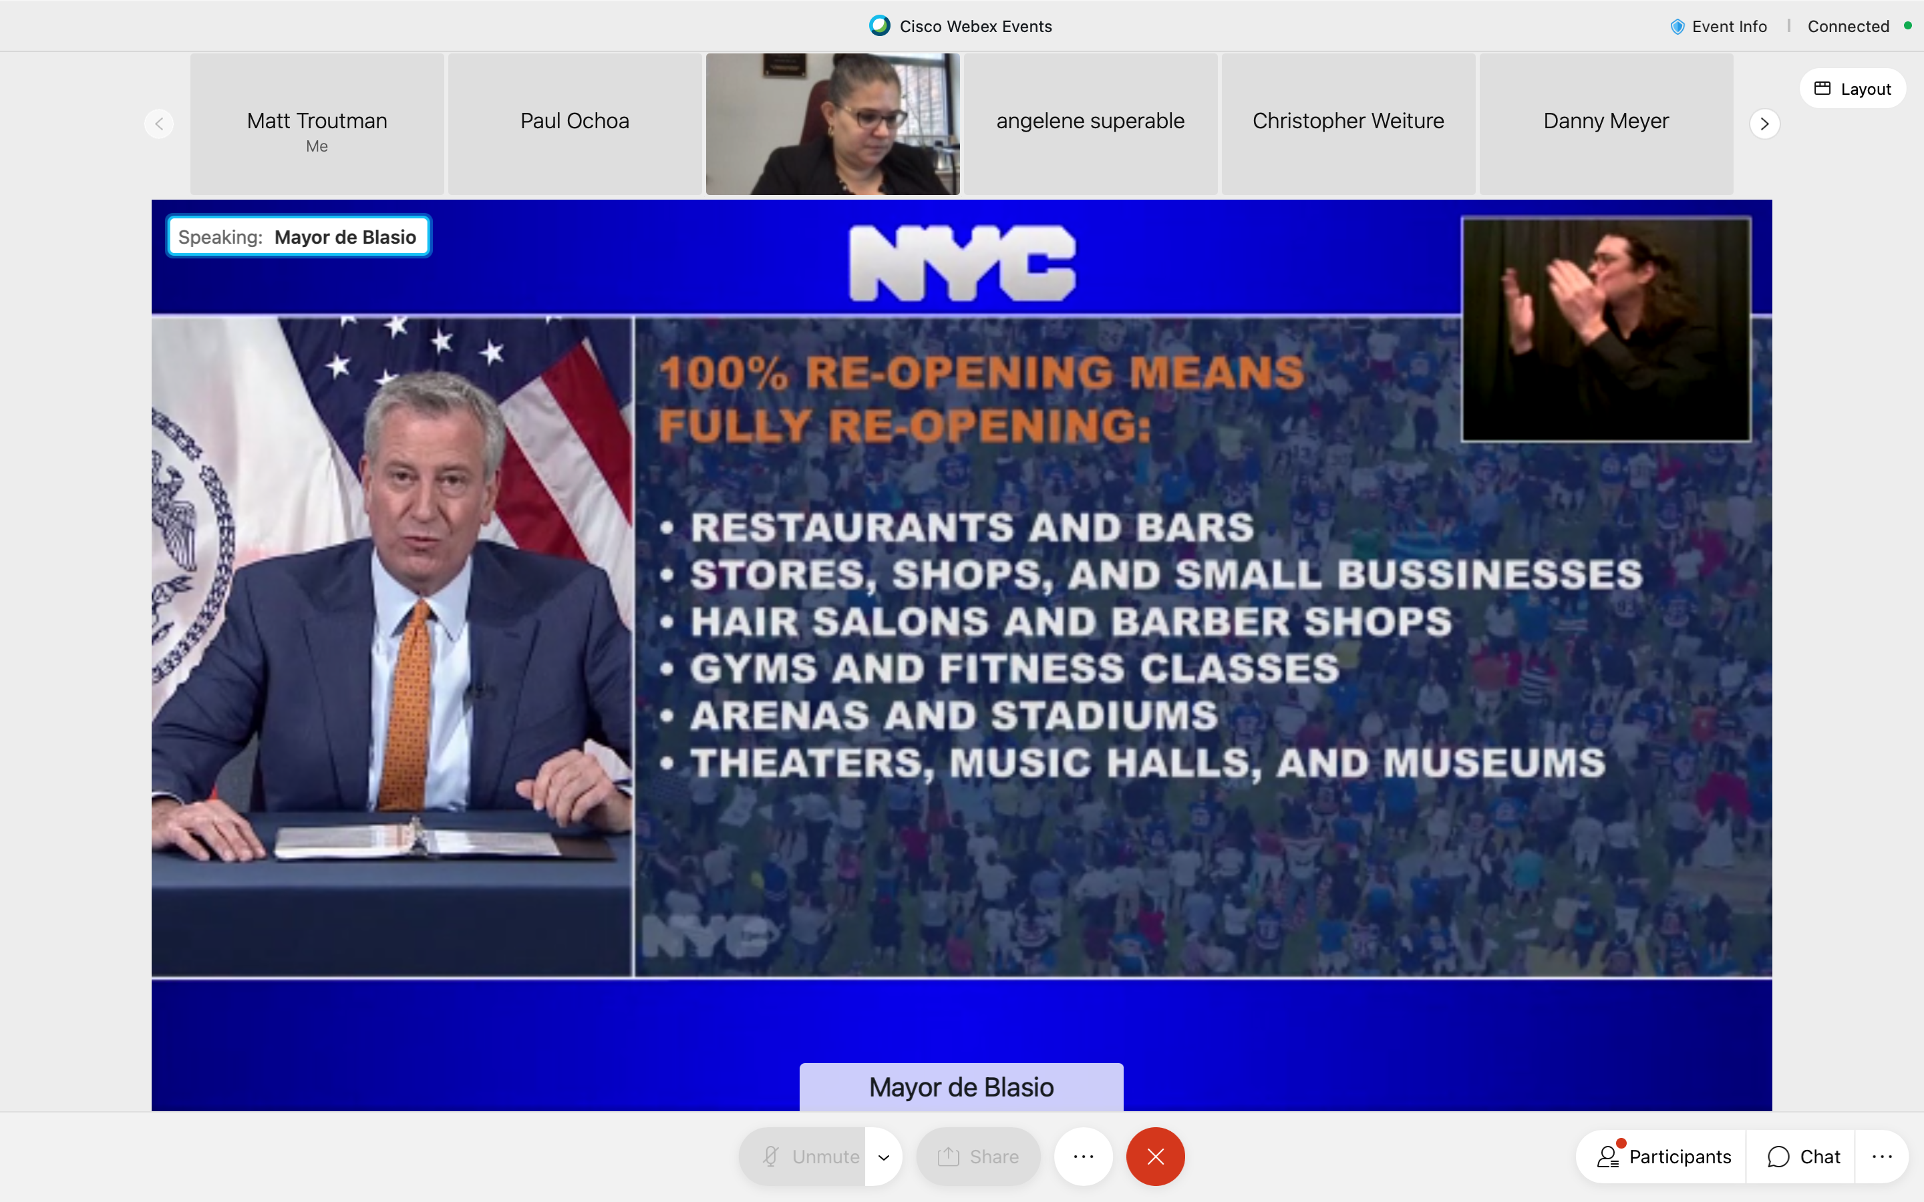Click the Speaking: Mayor de Blasio badge
1924x1202 pixels.
(298, 237)
